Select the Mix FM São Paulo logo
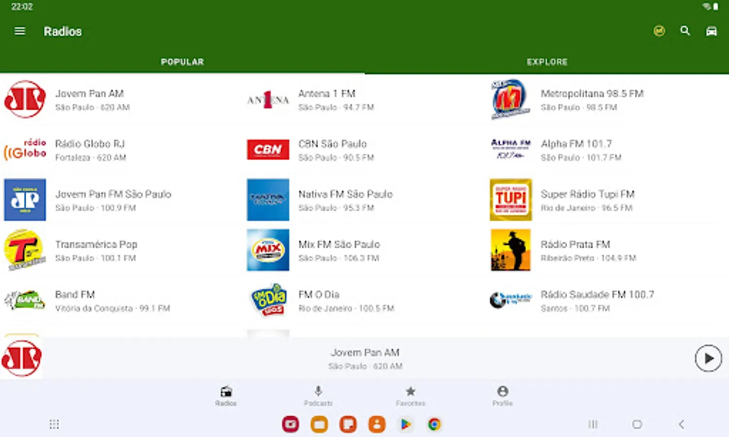 pos(268,250)
